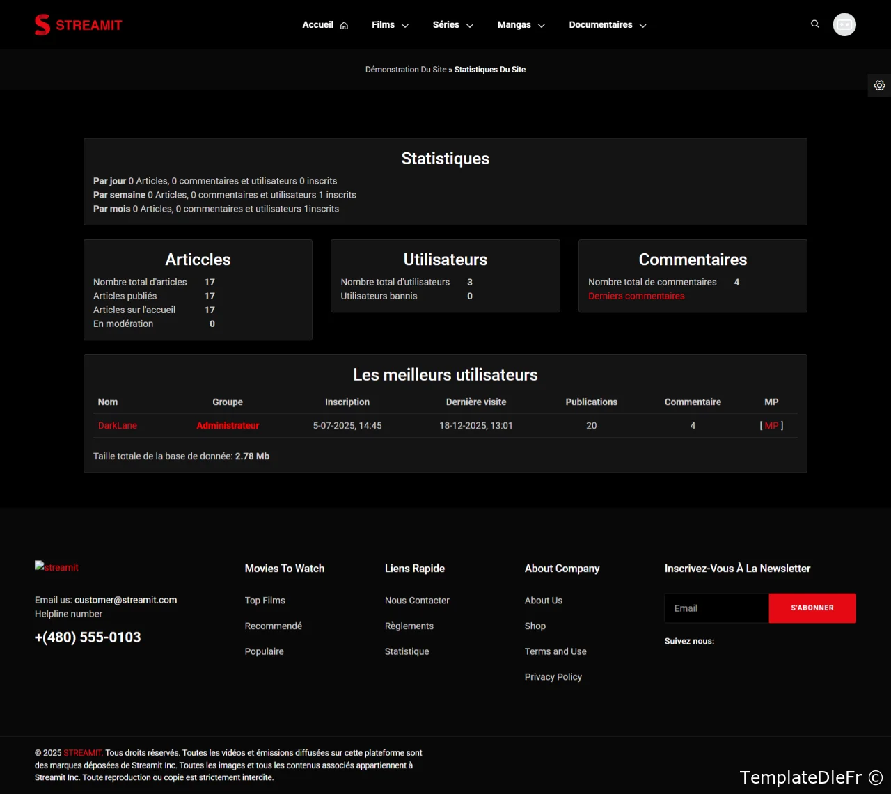The image size is (891, 794).
Task: Open DarkLane user profile link
Action: (118, 425)
